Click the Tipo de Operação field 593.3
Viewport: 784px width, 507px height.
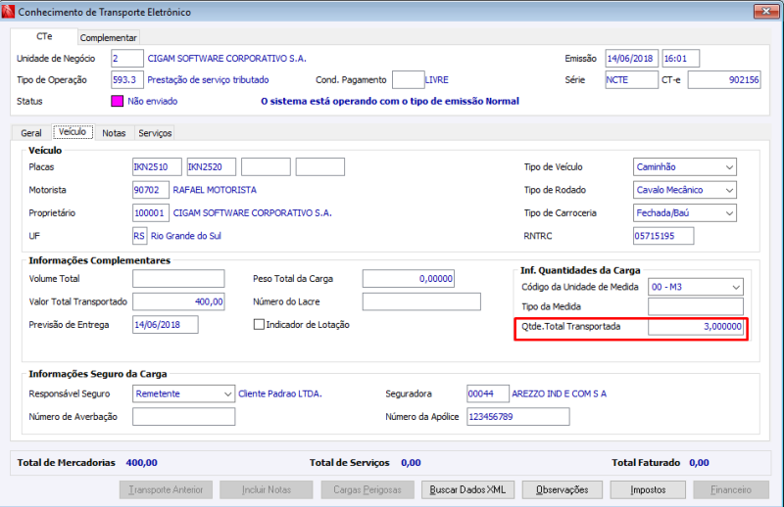click(127, 80)
